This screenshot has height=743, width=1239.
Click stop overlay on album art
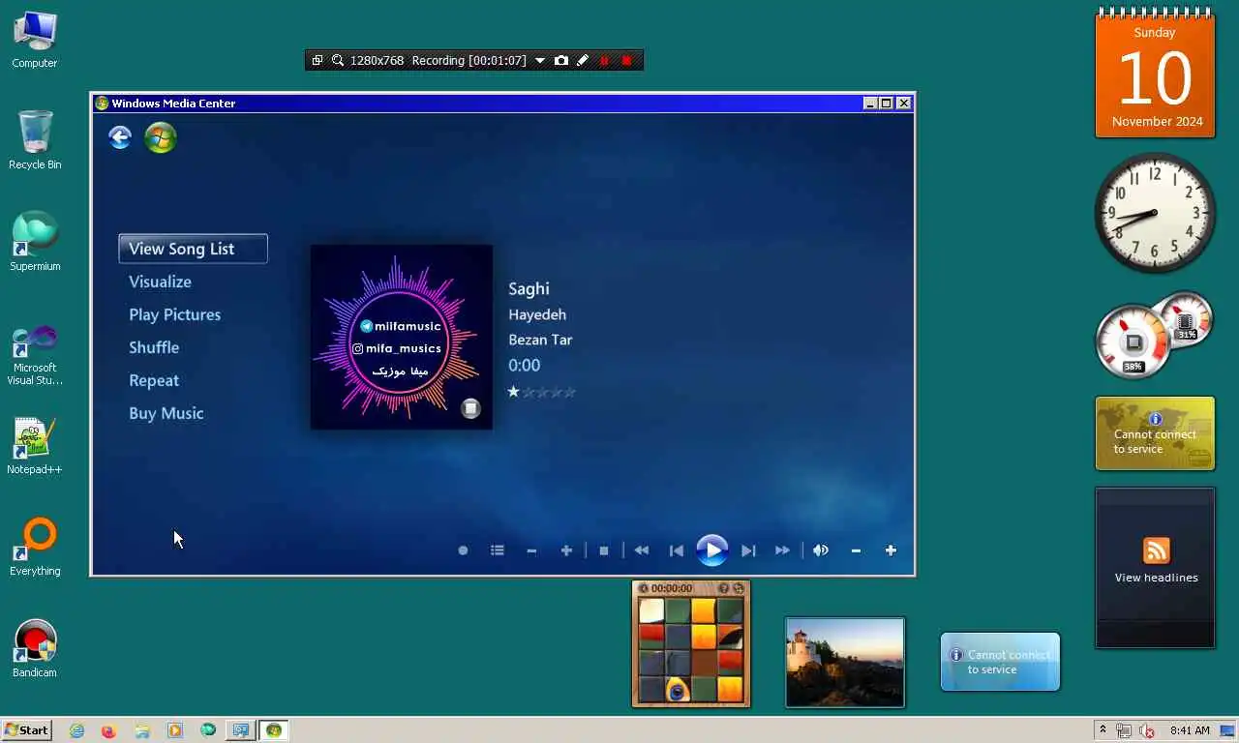coord(470,408)
